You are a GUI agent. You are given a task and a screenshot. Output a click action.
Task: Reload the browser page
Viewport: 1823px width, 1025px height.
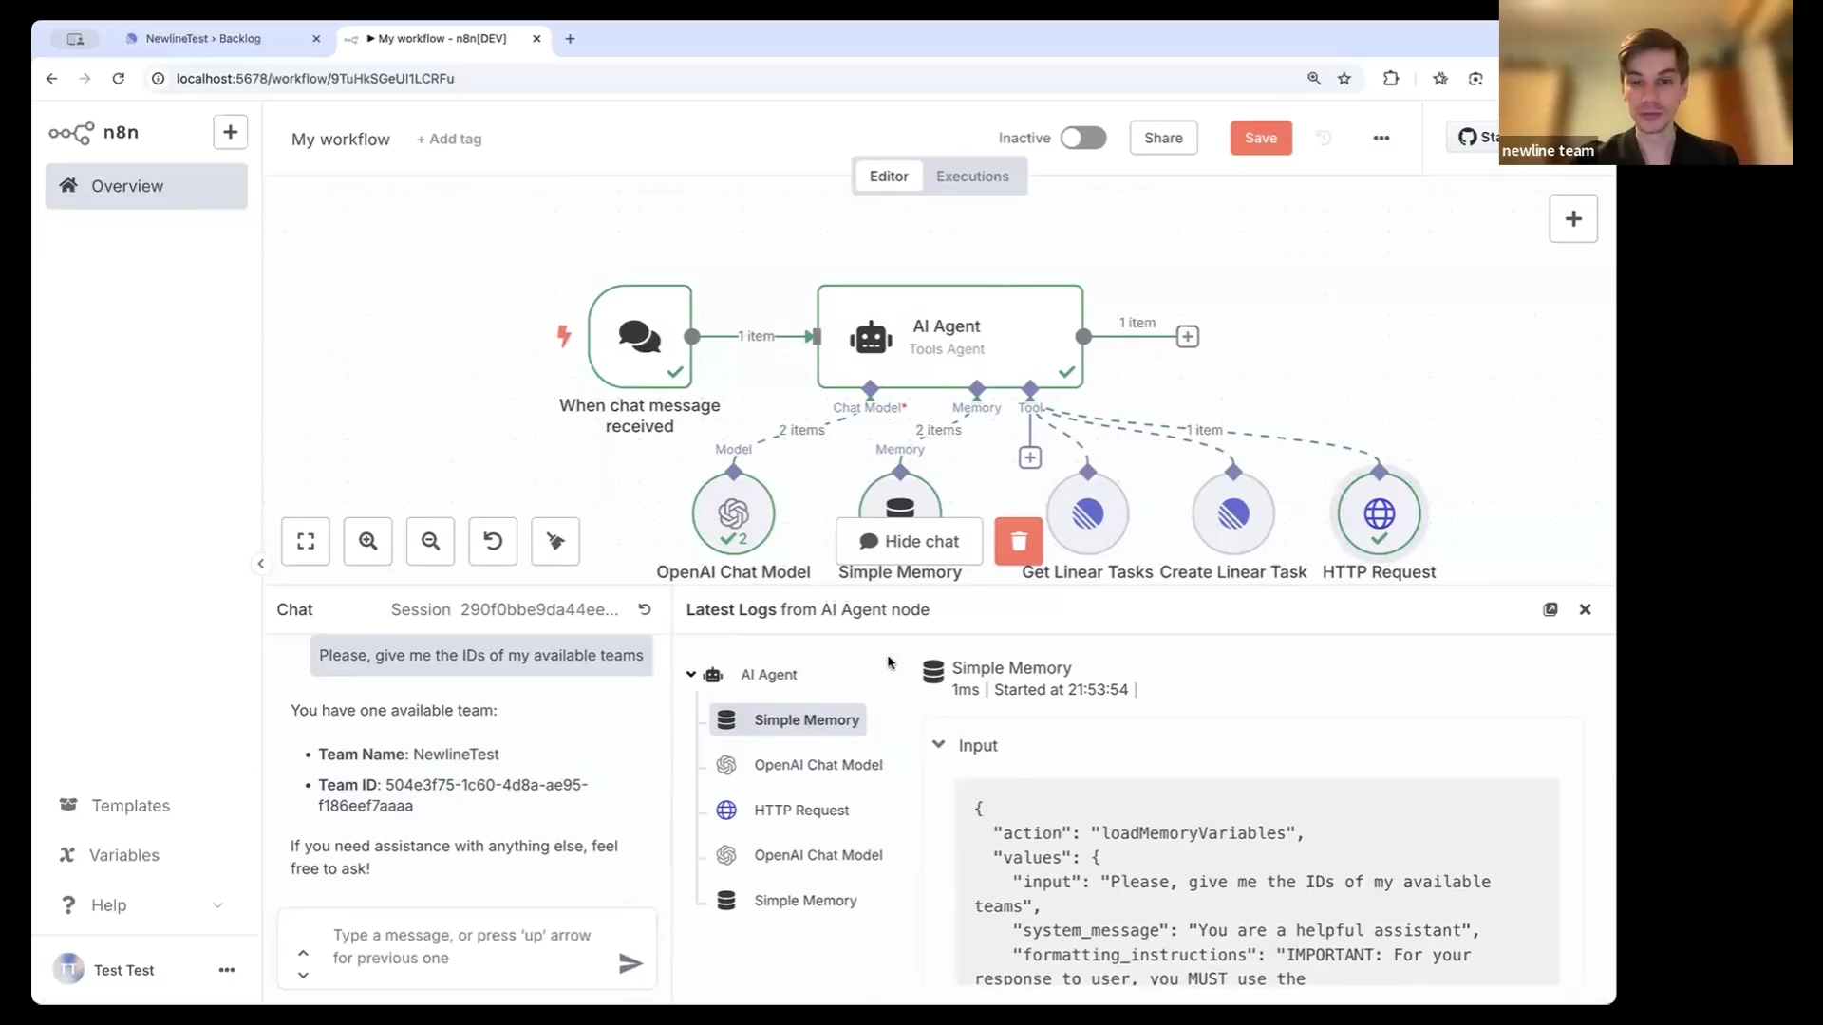119,79
